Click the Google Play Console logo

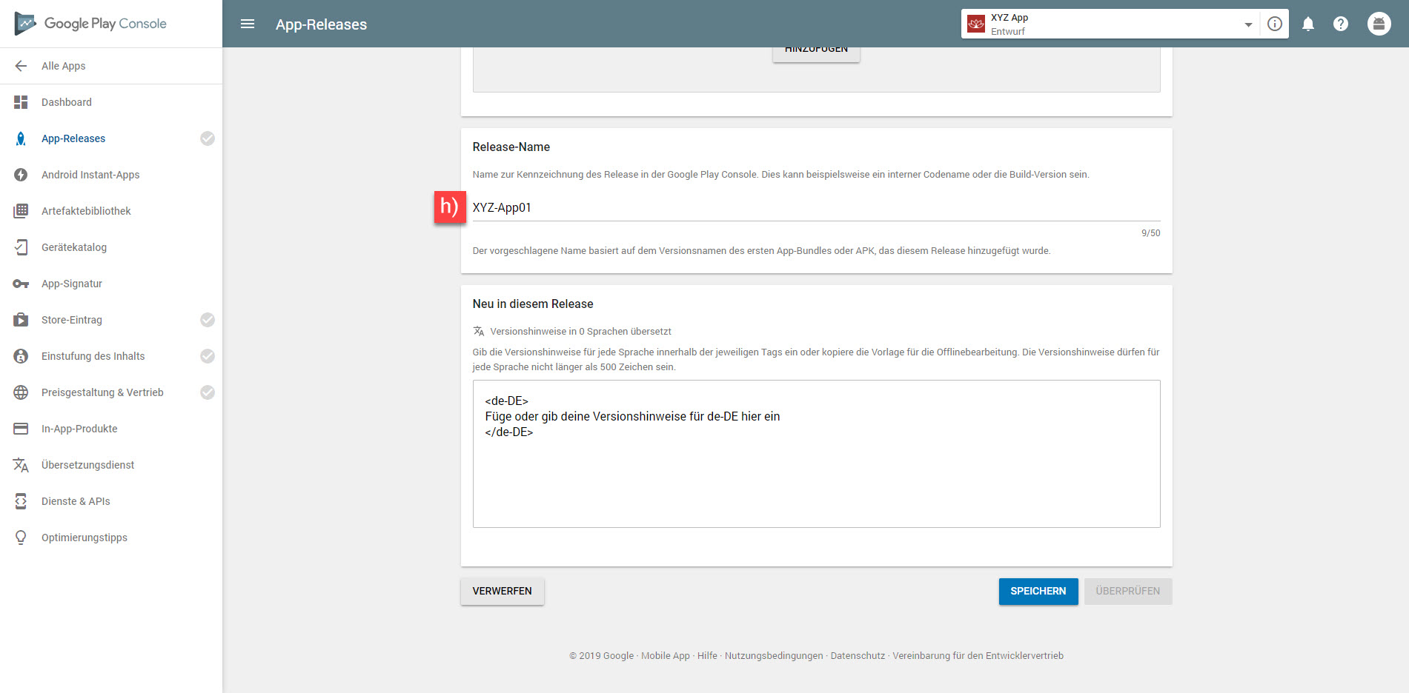(90, 24)
